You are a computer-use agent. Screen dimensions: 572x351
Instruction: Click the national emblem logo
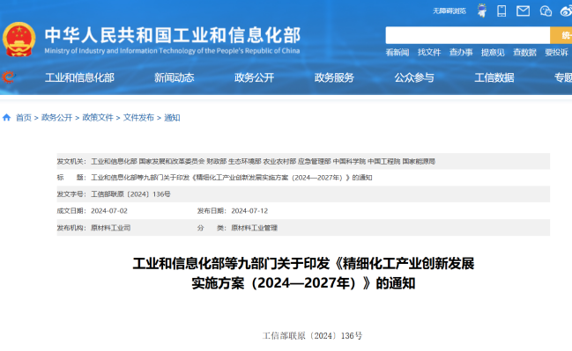[x=19, y=40]
